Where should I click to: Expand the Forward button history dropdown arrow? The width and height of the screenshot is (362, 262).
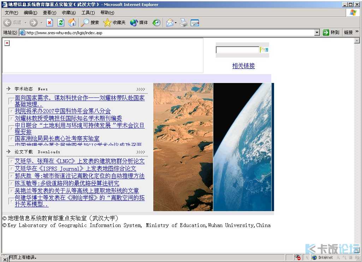[42, 23]
